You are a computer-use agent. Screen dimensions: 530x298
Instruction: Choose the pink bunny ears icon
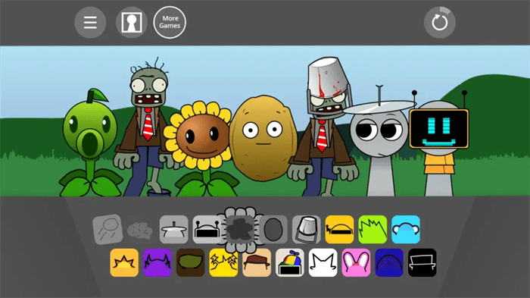357,262
